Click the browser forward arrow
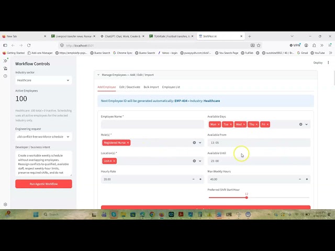 (x=21, y=45)
